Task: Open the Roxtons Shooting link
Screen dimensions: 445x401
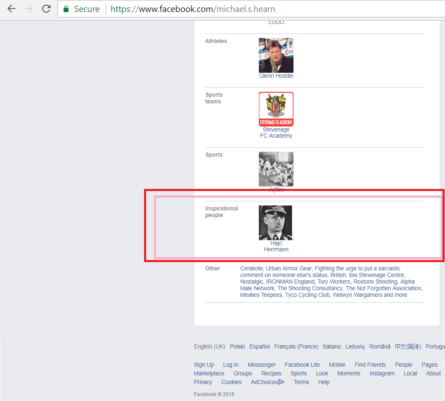Action: point(376,282)
